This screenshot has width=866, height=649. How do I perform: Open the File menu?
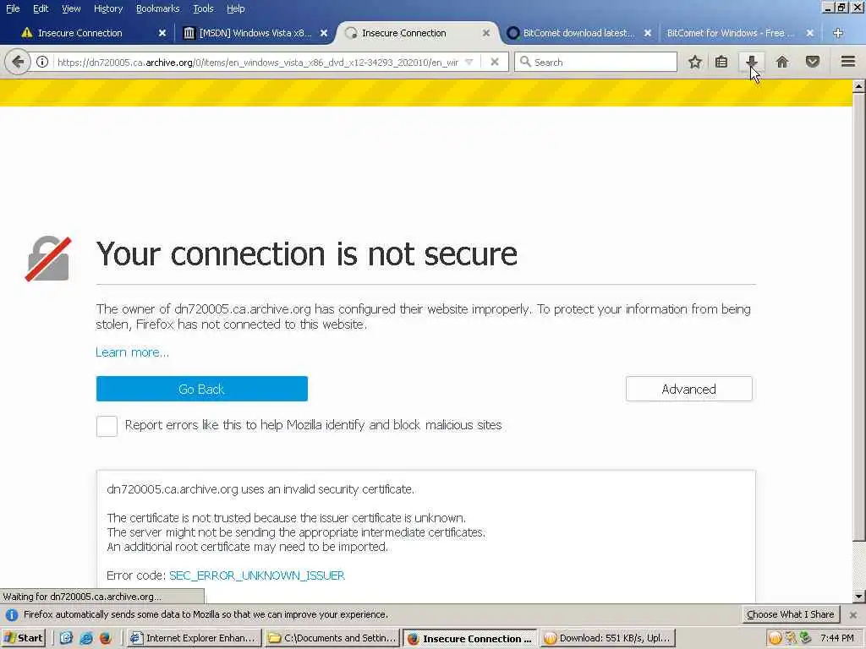(12, 8)
